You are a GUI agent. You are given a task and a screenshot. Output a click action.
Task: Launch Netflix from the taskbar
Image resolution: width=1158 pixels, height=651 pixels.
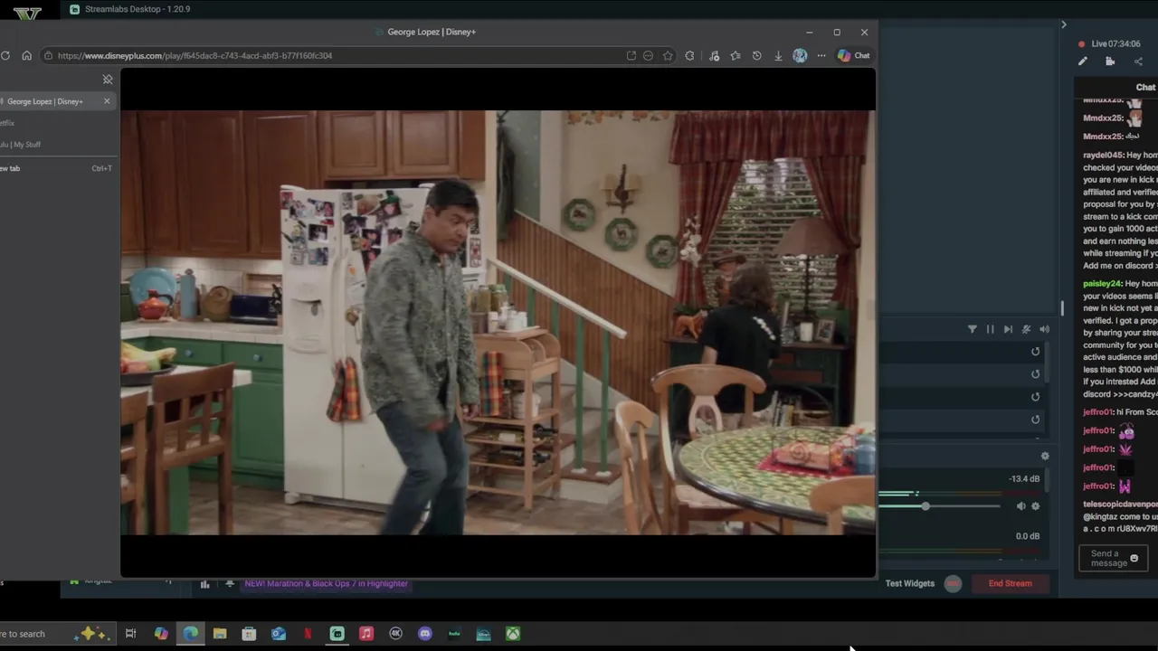[308, 634]
